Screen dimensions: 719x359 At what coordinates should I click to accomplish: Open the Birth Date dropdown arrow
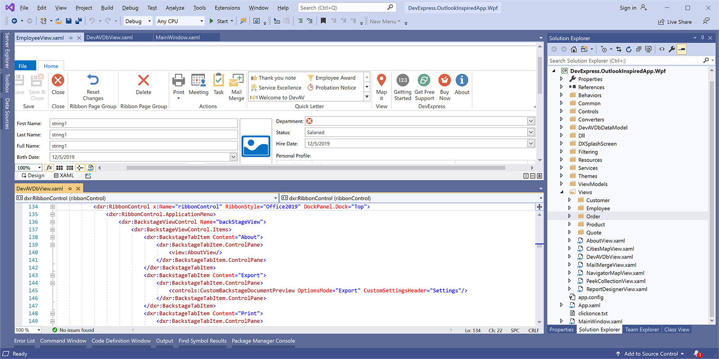point(233,157)
